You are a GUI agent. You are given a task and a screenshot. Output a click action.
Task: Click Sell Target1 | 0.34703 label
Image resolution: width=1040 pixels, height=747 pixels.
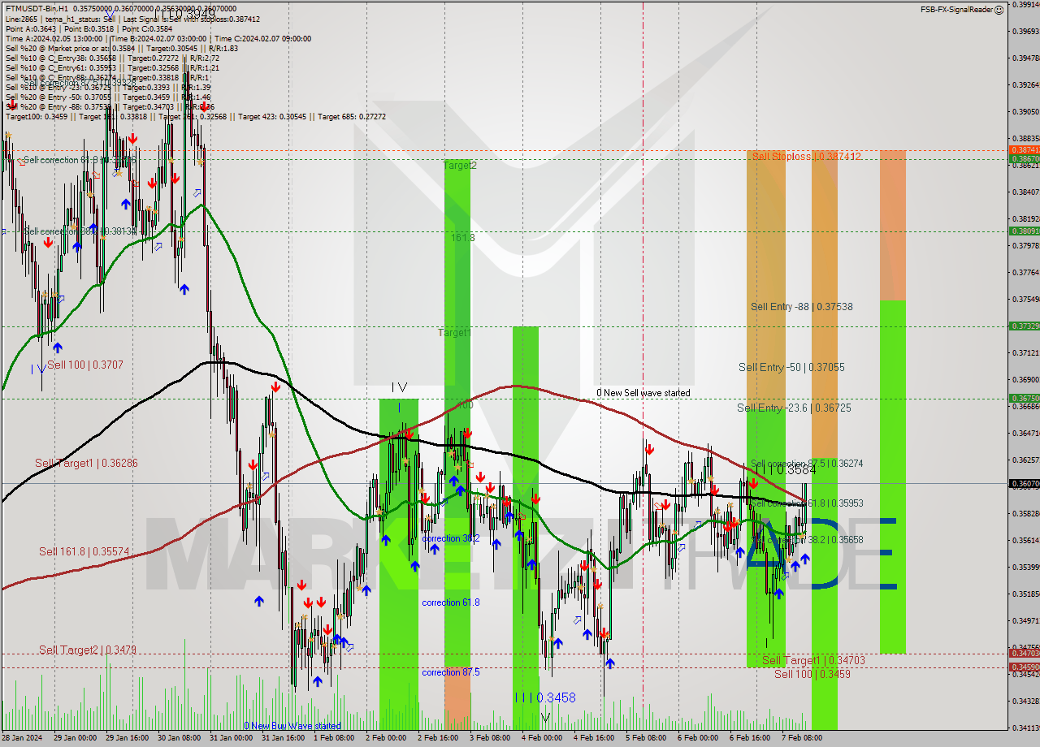pos(813,661)
